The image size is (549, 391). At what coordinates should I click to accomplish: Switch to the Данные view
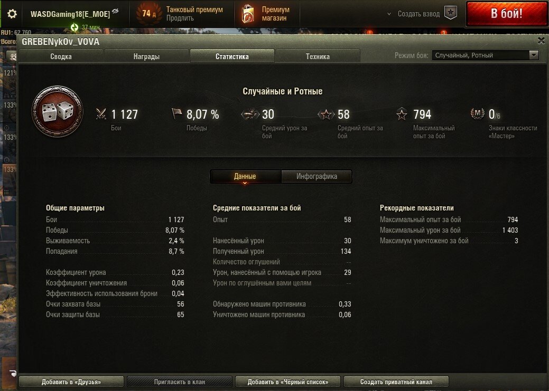click(x=245, y=176)
